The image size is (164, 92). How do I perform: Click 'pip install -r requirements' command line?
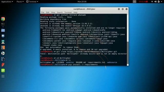(x=83, y=65)
